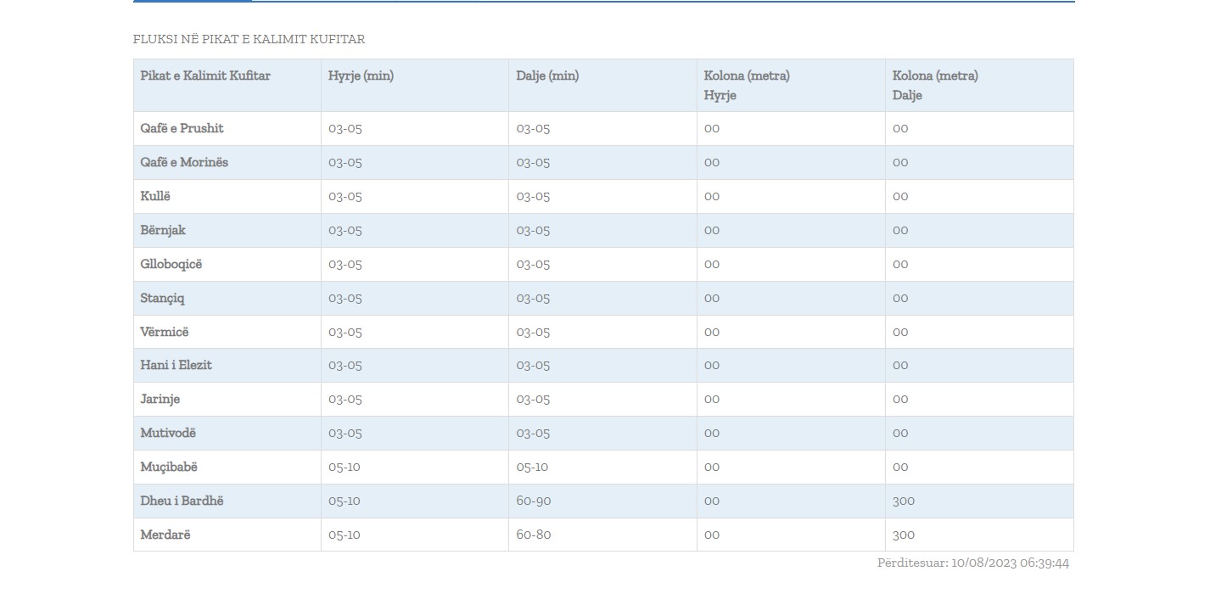
Task: Select Hani i Elezit exit time 03-05
Action: (533, 365)
